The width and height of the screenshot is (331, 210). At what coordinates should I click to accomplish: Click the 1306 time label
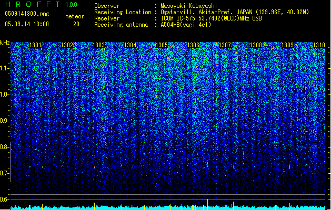193,45
